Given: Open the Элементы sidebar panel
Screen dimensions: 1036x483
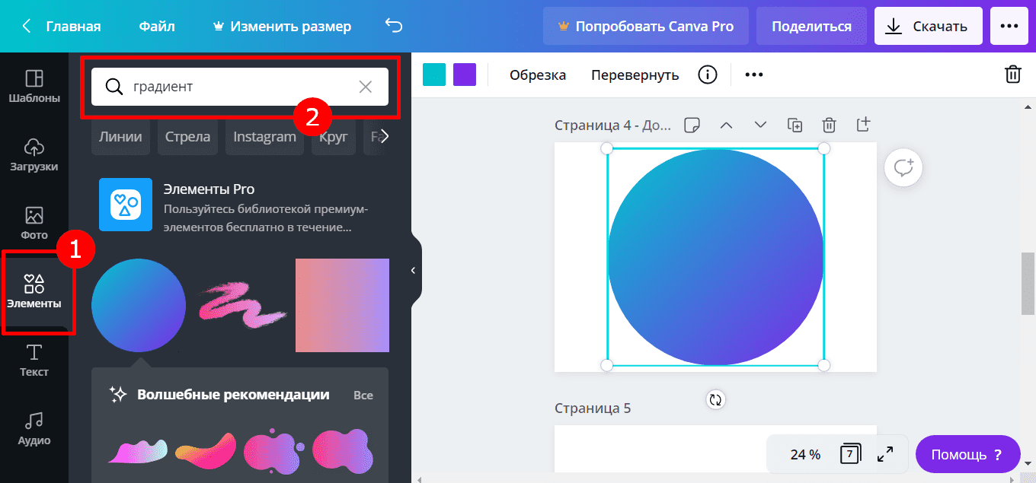Looking at the screenshot, I should pos(34,293).
